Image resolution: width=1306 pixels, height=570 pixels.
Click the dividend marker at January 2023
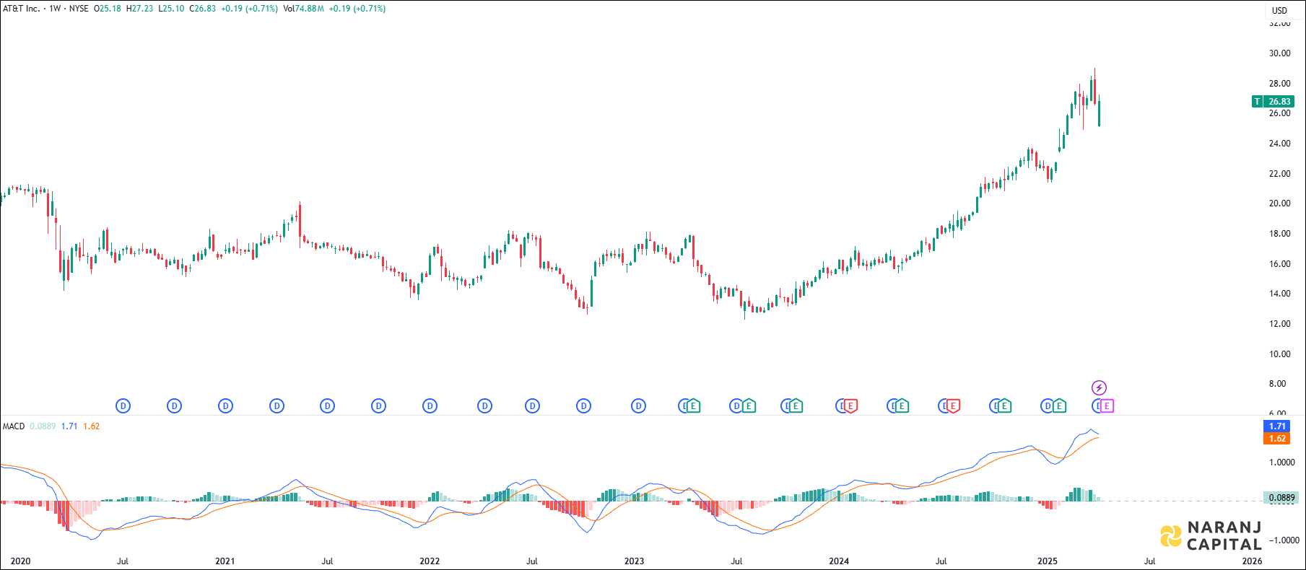click(x=639, y=406)
